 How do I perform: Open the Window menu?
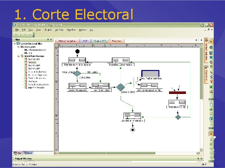point(82,30)
